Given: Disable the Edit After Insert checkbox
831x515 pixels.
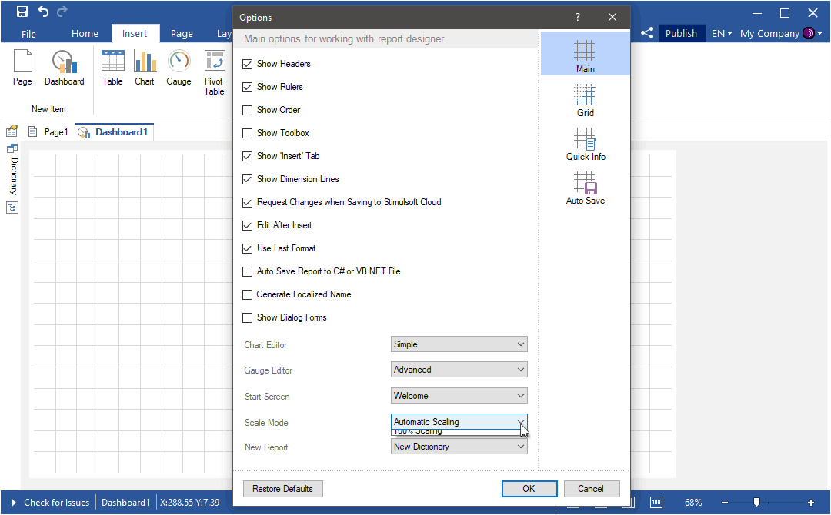Looking at the screenshot, I should point(247,225).
